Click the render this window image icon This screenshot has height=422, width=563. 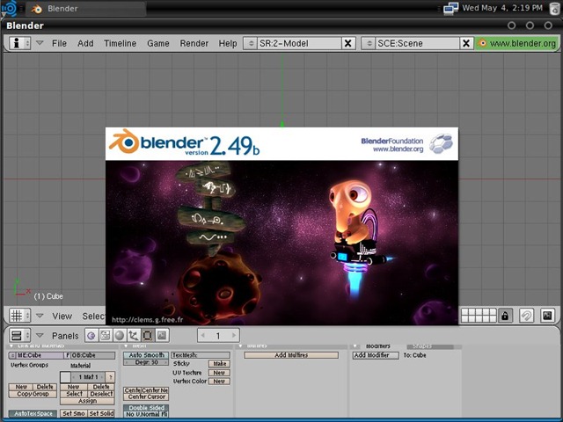pos(547,316)
